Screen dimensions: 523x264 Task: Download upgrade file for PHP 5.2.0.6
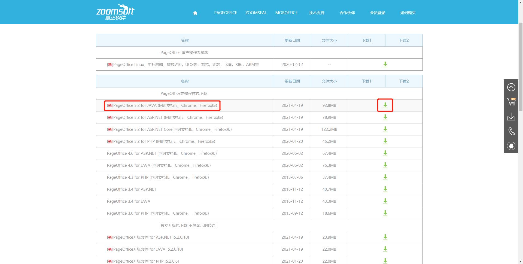(x=385, y=261)
